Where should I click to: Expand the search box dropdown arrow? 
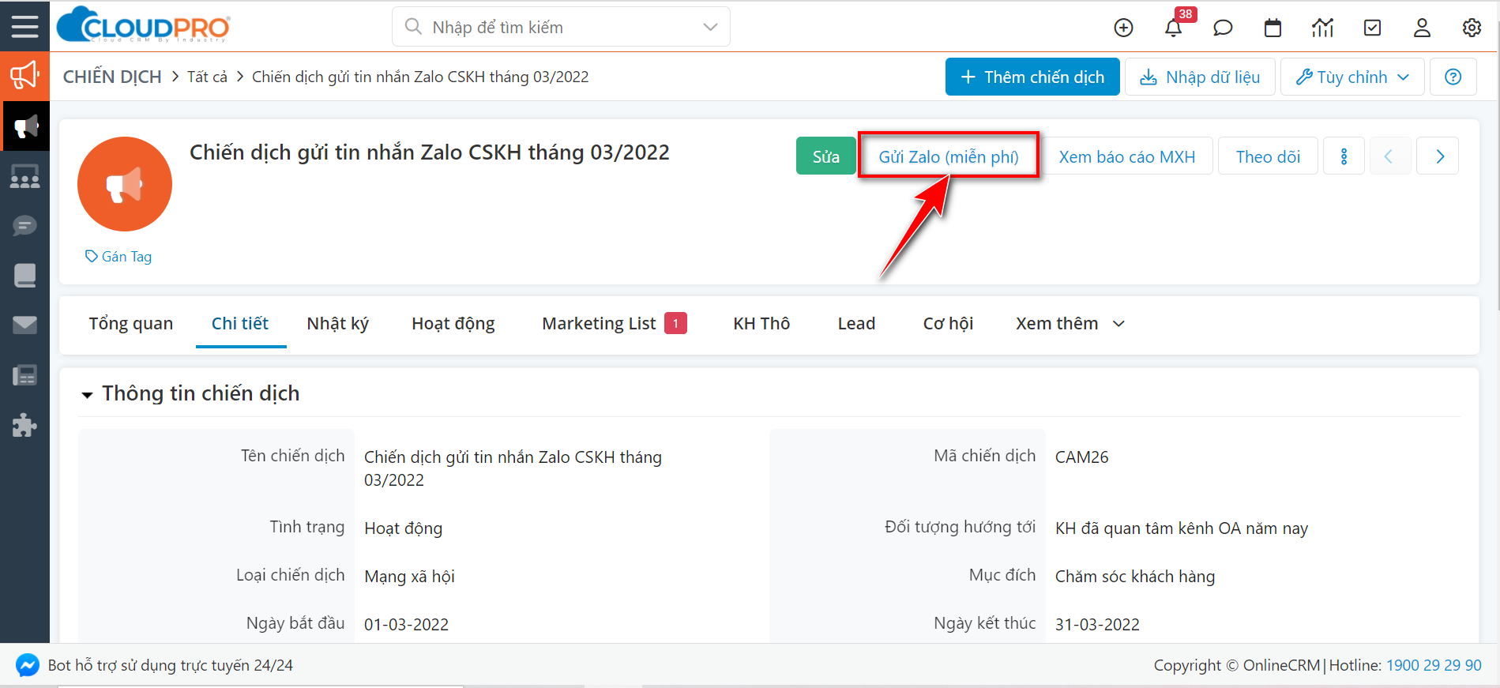pos(710,27)
